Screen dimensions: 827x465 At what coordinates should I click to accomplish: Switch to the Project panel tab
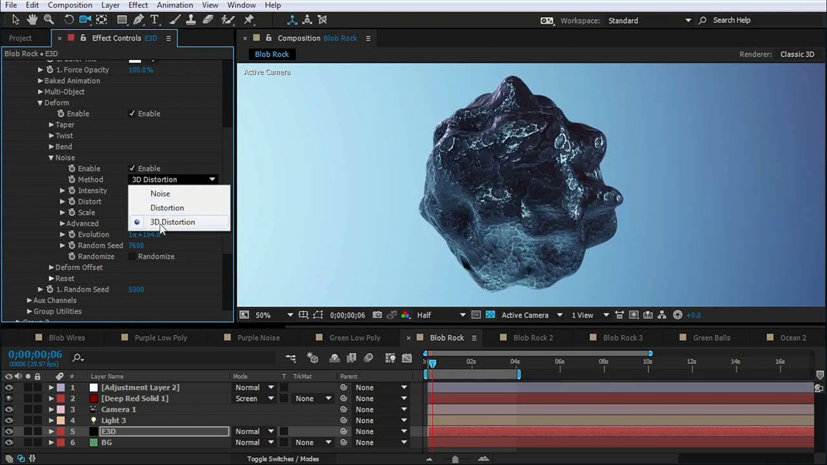20,38
